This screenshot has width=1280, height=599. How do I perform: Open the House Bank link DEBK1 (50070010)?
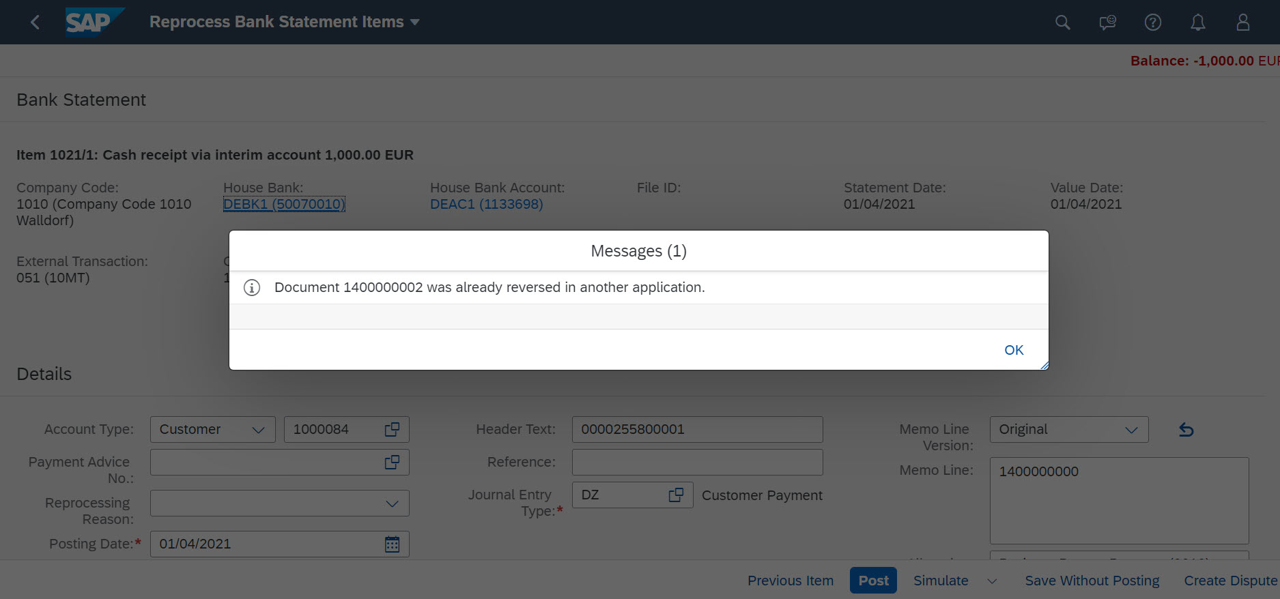(x=284, y=204)
